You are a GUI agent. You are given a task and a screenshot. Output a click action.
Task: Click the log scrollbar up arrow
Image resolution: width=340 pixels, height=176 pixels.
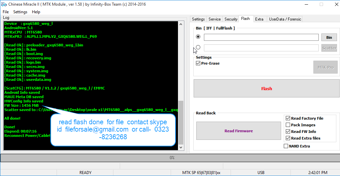181,24
